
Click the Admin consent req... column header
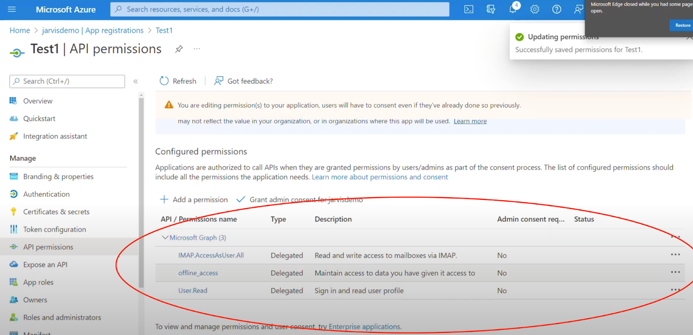531,219
